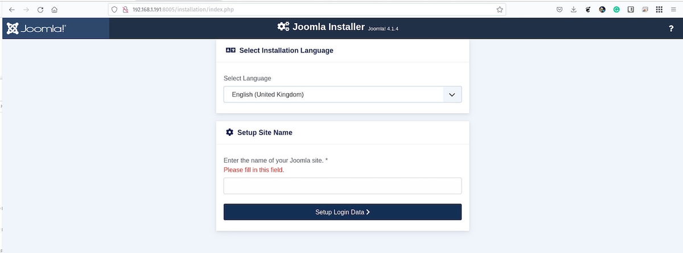This screenshot has width=683, height=253.
Task: Click the insecure connection padlock icon
Action: point(125,9)
